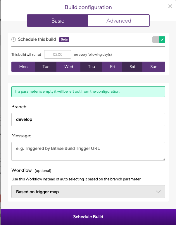Close the Build configuration dialog

pos(170,6)
